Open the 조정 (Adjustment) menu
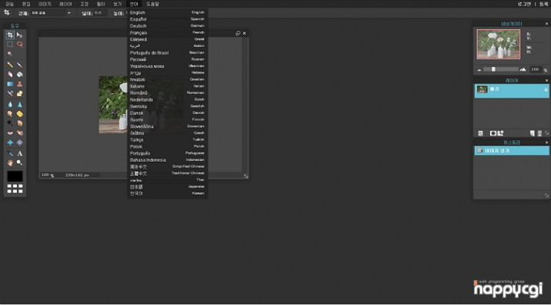This screenshot has width=551, height=305. pyautogui.click(x=84, y=4)
